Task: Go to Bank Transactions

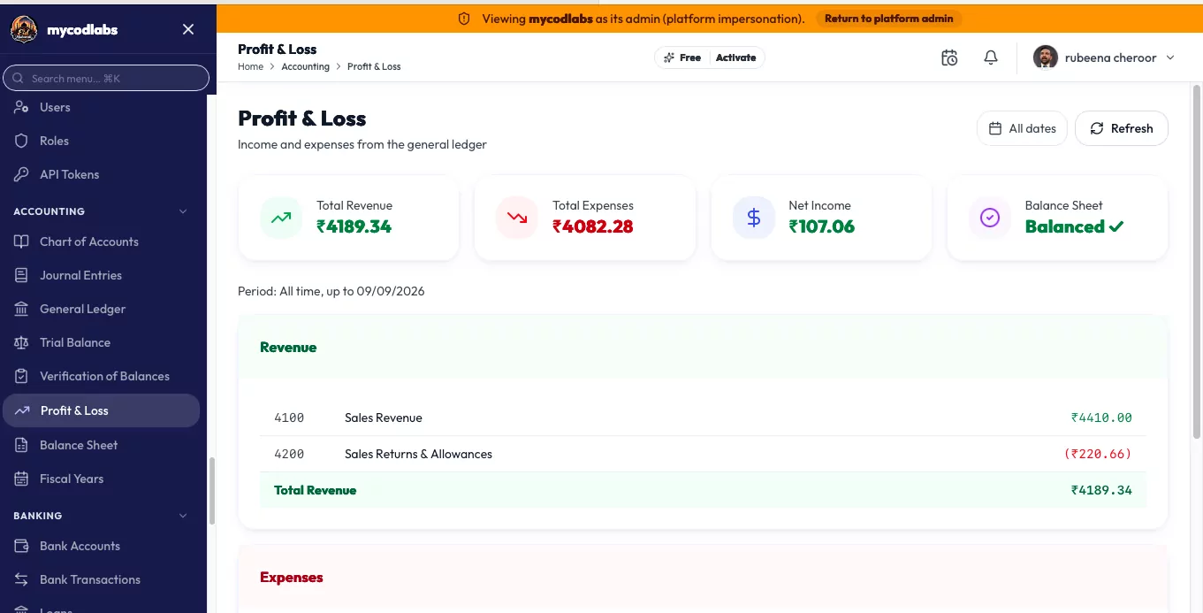Action: [x=90, y=579]
